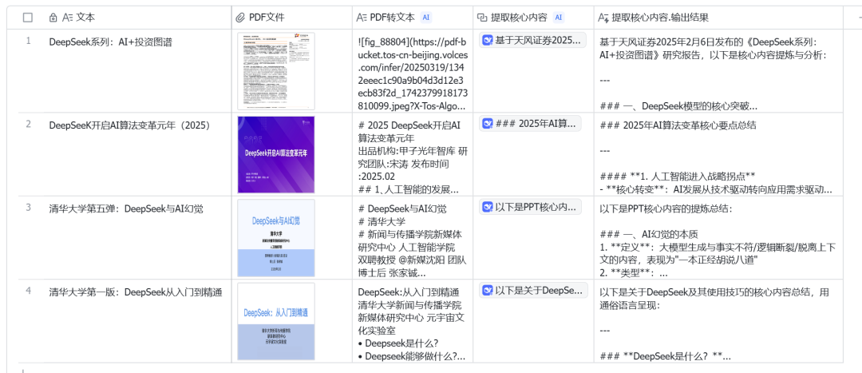Click the lock icon beside 文本 column
Screen dimensions: 862x373
click(x=53, y=18)
